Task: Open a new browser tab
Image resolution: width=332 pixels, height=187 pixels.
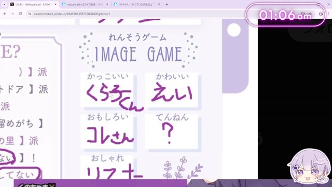Action: [x=167, y=4]
